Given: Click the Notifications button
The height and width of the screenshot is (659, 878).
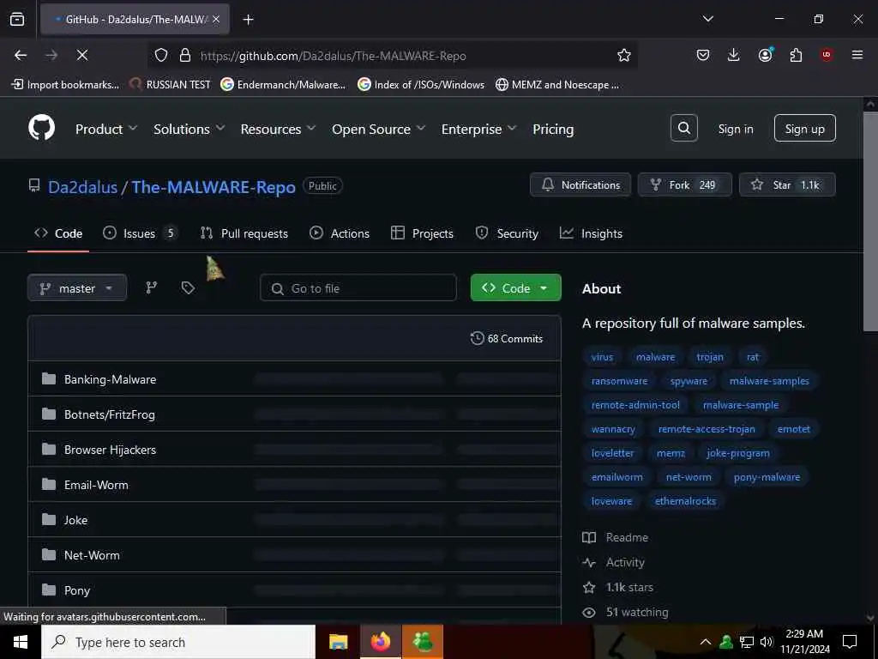Looking at the screenshot, I should tap(580, 185).
